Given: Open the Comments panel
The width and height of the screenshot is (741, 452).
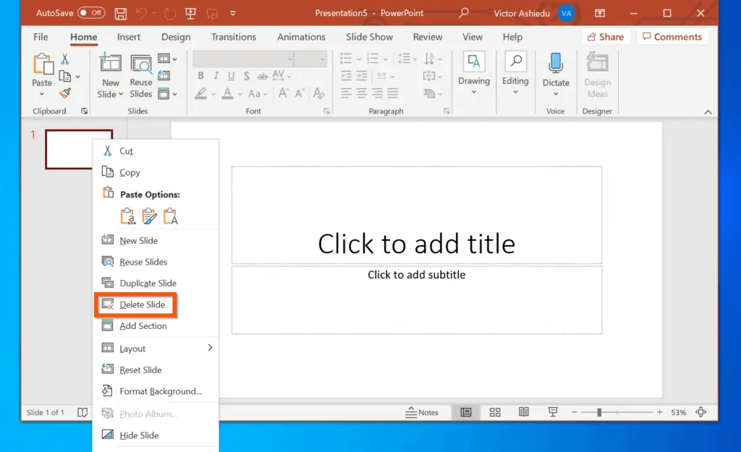Looking at the screenshot, I should 673,36.
